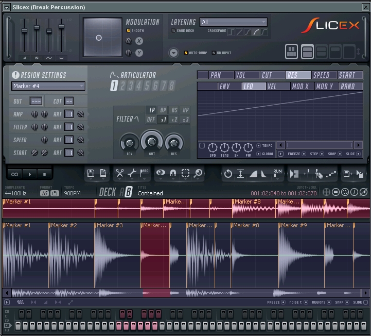This screenshot has width=371, height=336.
Task: Click the save plus export icon
Action: coord(348,174)
